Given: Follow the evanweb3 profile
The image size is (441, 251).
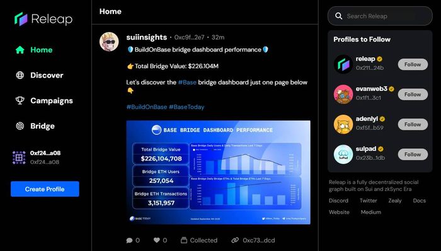Looking at the screenshot, I should click(x=413, y=94).
